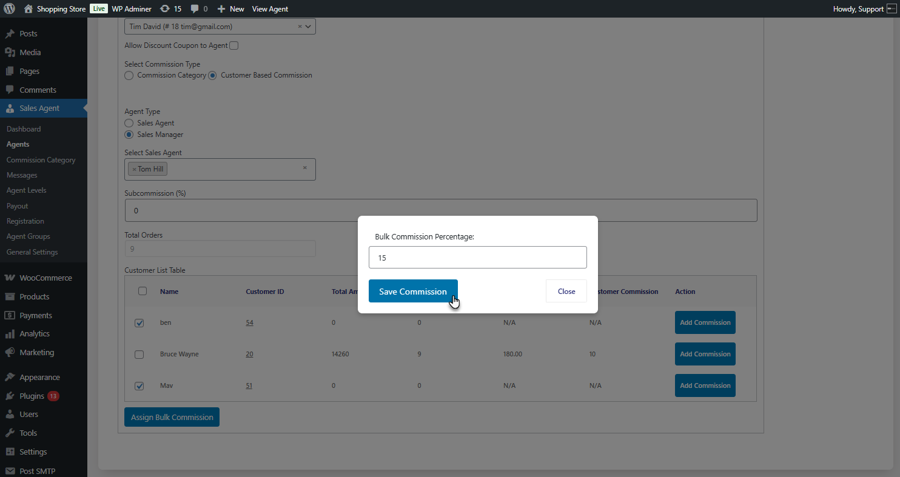Screen dimensions: 900x477
Task: Click the Posts pin icon in sidebar
Action: pyautogui.click(x=10, y=33)
